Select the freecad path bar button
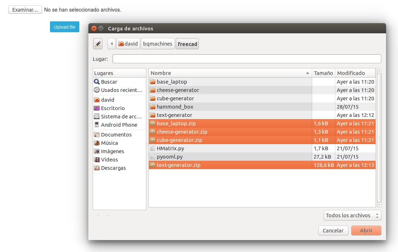This screenshot has width=398, height=252. pos(187,44)
